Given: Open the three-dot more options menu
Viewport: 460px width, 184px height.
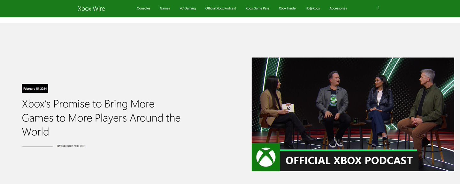Looking at the screenshot, I should tap(378, 8).
